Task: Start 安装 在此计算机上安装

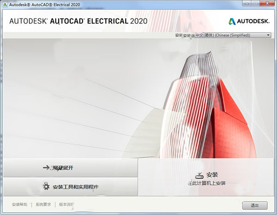Action: 207,178
